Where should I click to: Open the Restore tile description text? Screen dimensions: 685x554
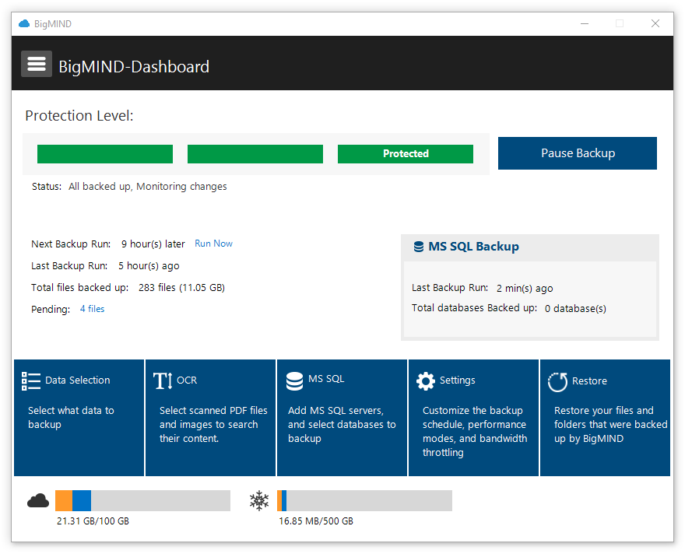click(611, 424)
